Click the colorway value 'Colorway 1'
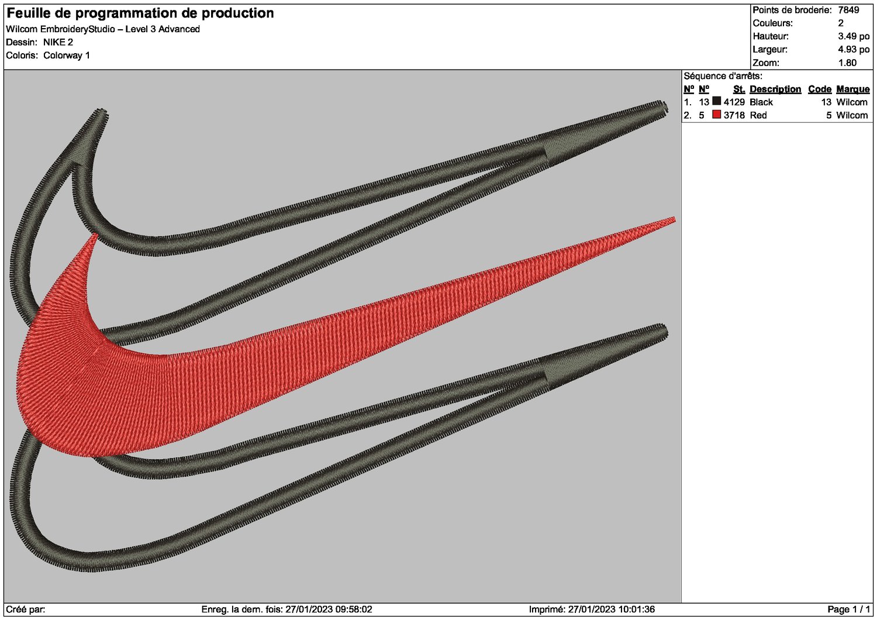This screenshot has height=620, width=877. tap(67, 56)
